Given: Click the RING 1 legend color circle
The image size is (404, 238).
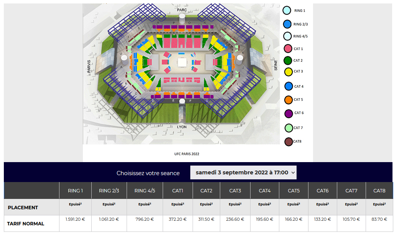Looking at the screenshot, I should pyautogui.click(x=287, y=10).
